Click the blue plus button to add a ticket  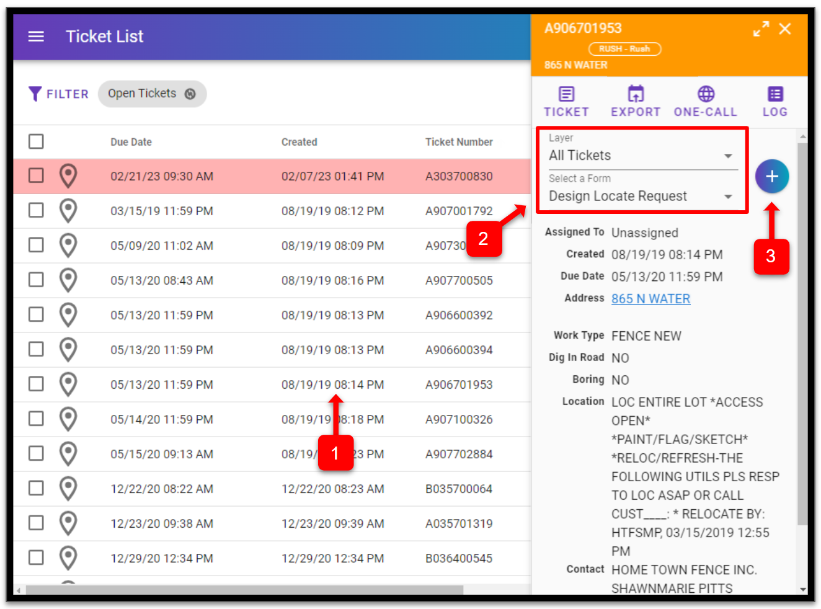[772, 176]
